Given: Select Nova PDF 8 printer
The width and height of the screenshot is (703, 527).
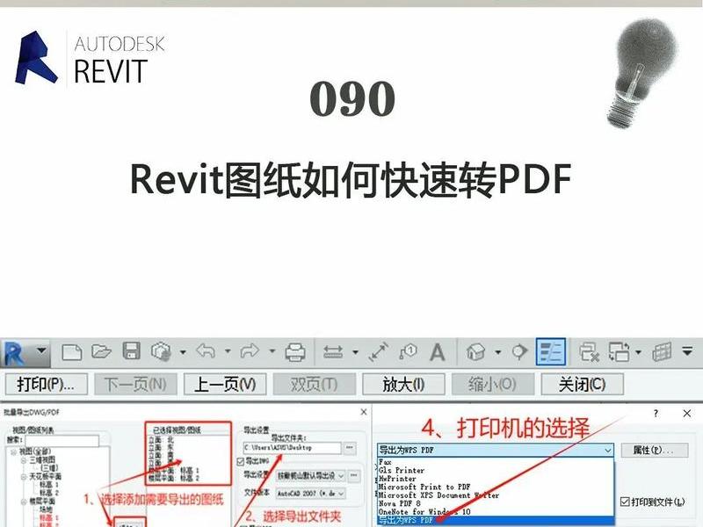Looking at the screenshot, I should coord(495,503).
